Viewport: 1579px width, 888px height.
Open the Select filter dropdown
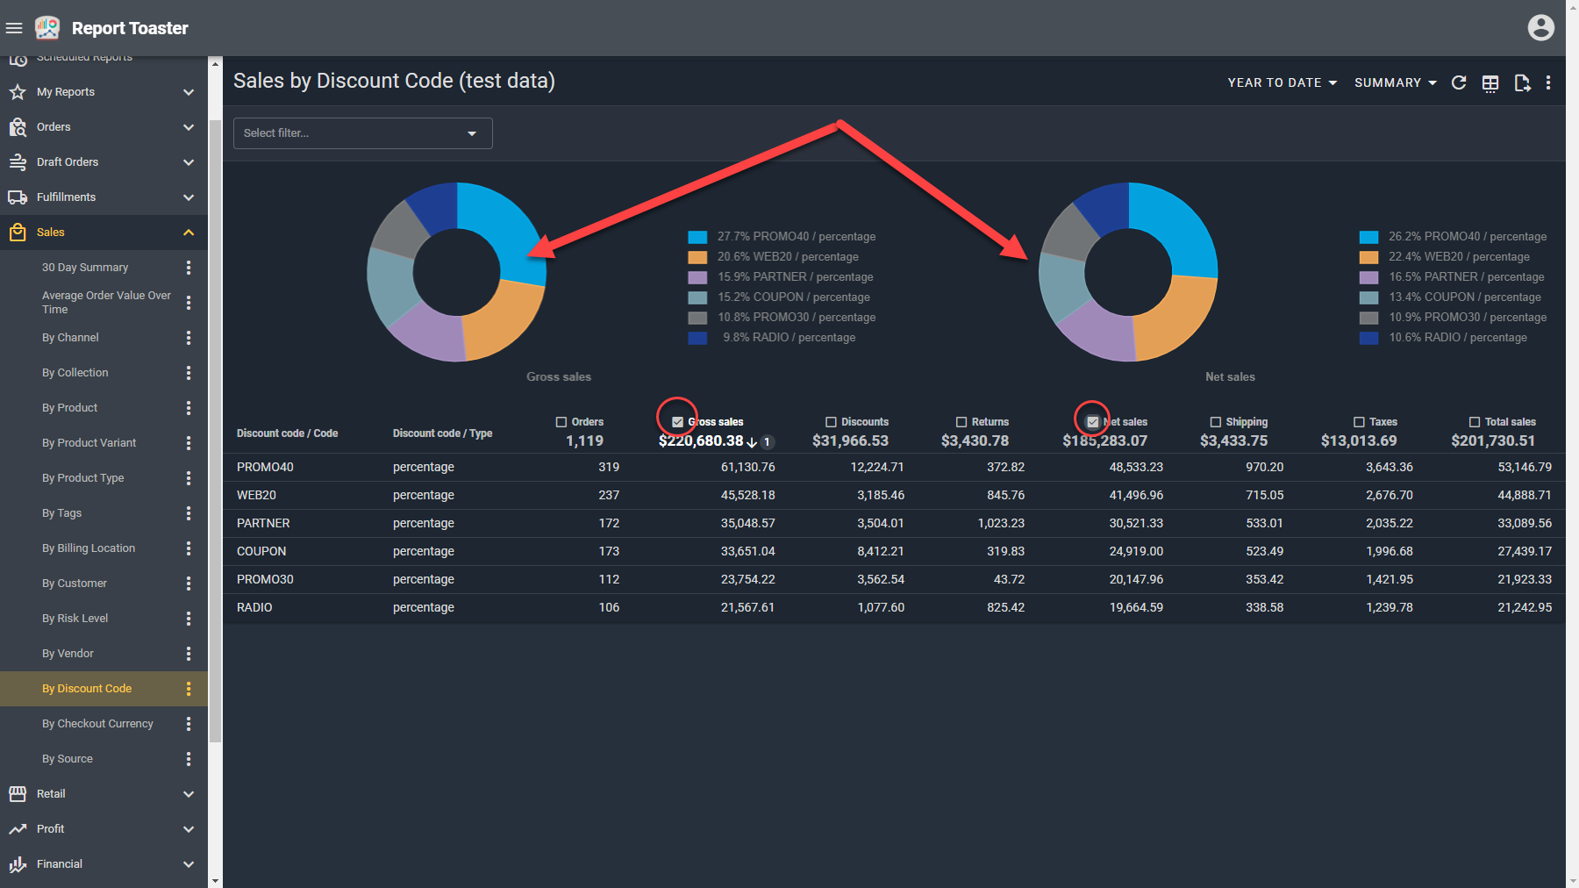[x=362, y=133]
